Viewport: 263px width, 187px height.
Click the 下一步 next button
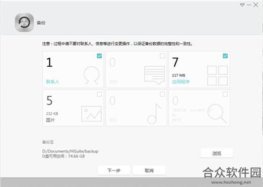[114, 171]
